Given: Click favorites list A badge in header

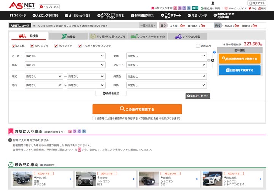Looking at the screenshot, I should pyautogui.click(x=175, y=8).
